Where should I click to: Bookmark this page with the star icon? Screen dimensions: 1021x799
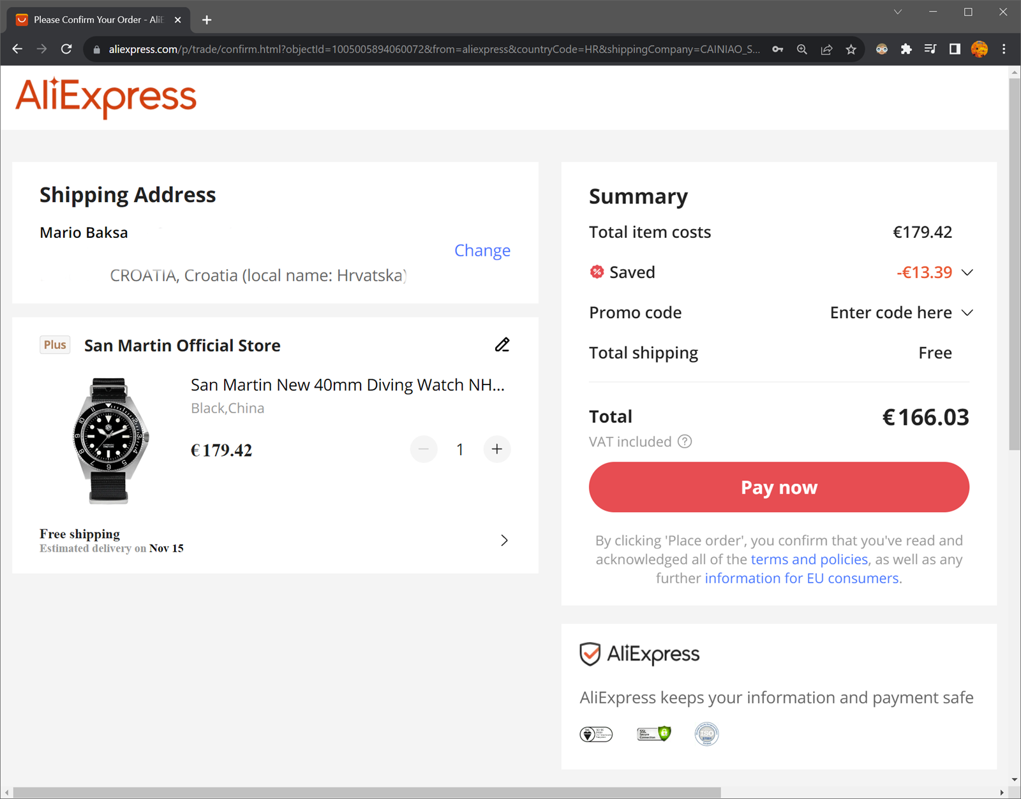[851, 49]
